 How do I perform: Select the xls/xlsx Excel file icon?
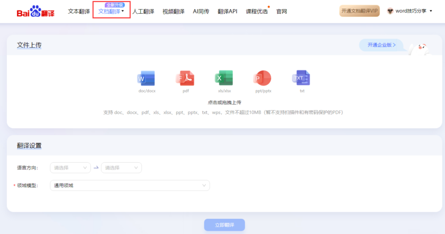click(224, 78)
